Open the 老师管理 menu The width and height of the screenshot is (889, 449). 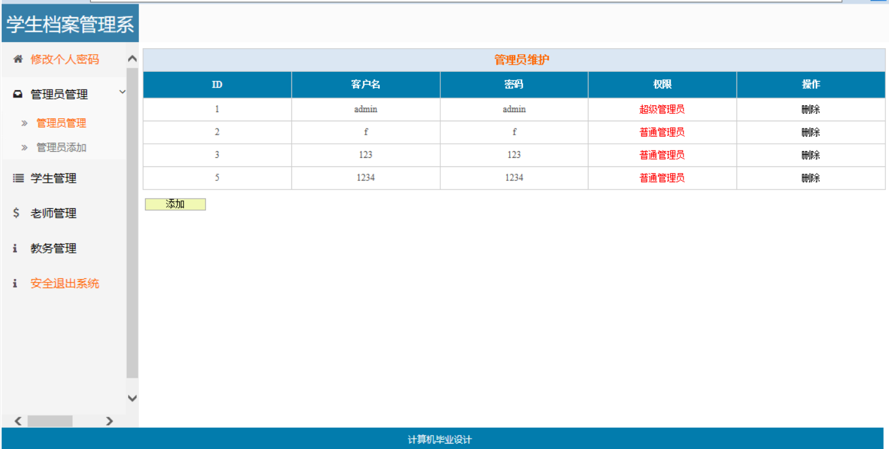click(x=54, y=213)
